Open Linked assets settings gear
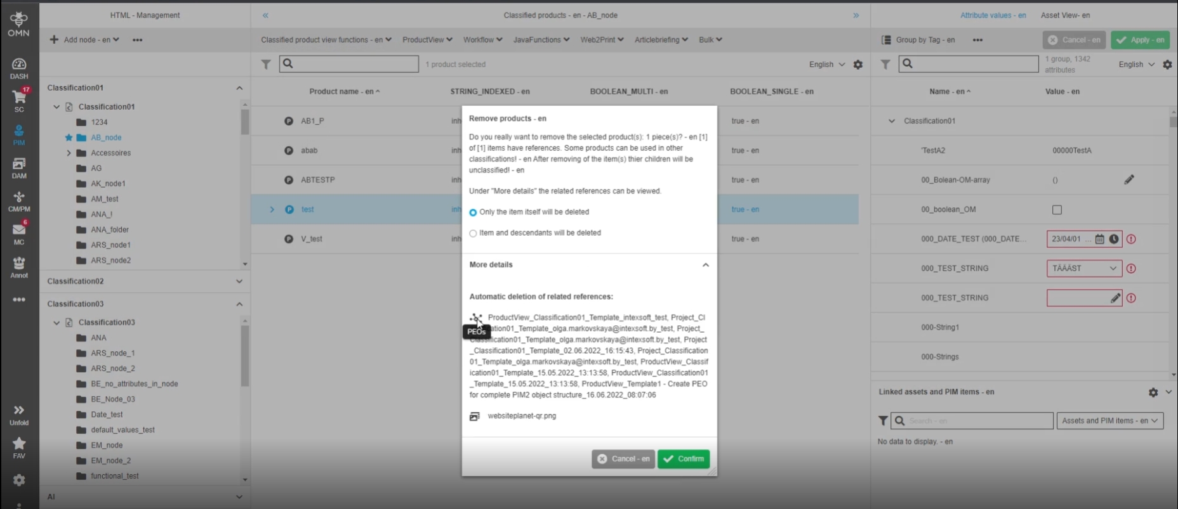Viewport: 1178px width, 509px height. tap(1153, 392)
